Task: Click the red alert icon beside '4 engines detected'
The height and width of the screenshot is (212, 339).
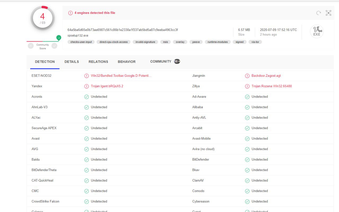Action: pyautogui.click(x=70, y=13)
